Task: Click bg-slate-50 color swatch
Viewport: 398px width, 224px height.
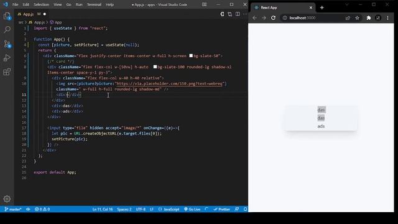Action: coord(191,56)
